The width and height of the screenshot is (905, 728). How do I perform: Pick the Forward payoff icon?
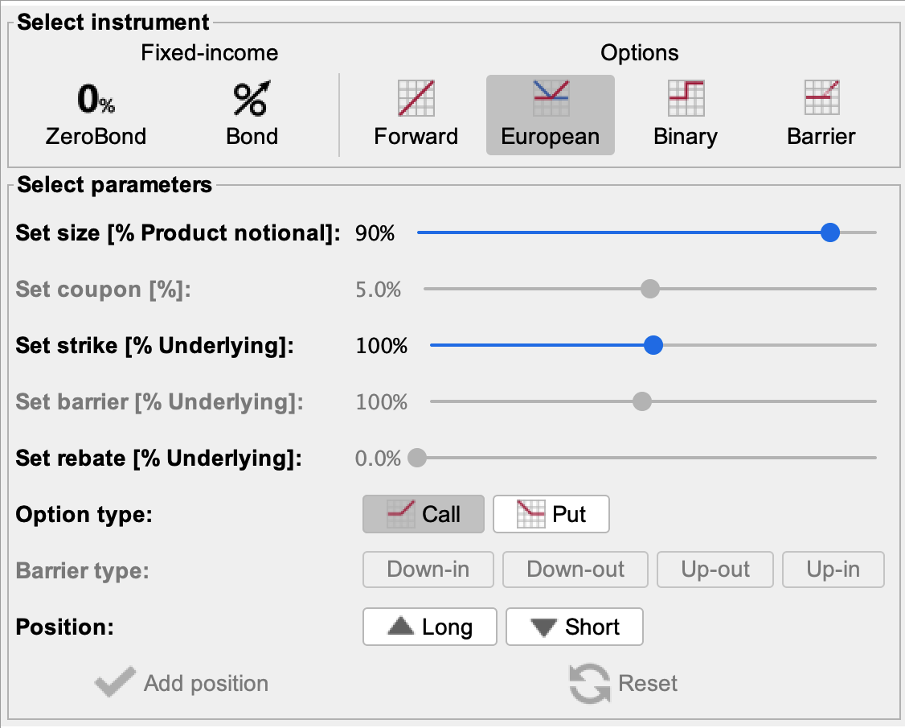(416, 98)
